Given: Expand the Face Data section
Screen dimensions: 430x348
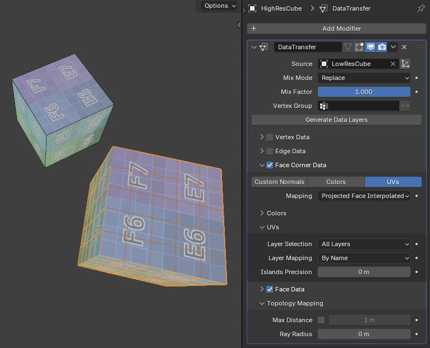Looking at the screenshot, I should (x=262, y=289).
